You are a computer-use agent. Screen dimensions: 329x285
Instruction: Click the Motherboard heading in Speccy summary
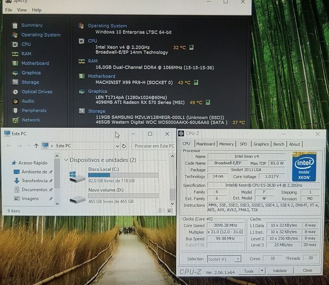click(101, 76)
